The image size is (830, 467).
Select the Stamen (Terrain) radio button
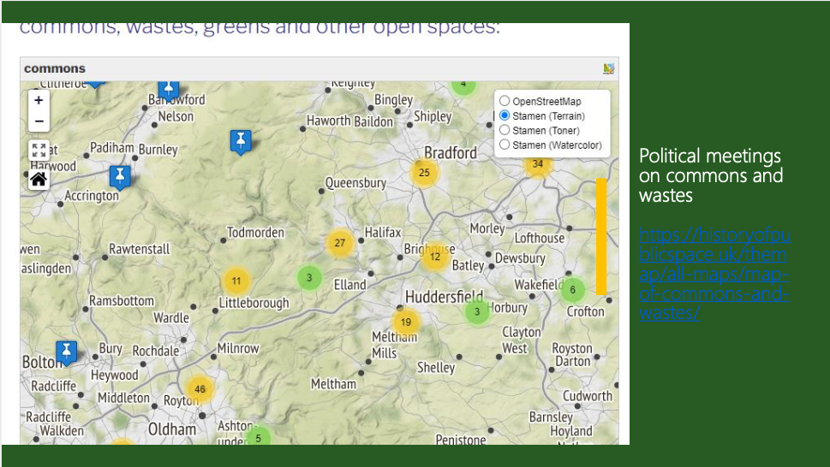pyautogui.click(x=505, y=115)
